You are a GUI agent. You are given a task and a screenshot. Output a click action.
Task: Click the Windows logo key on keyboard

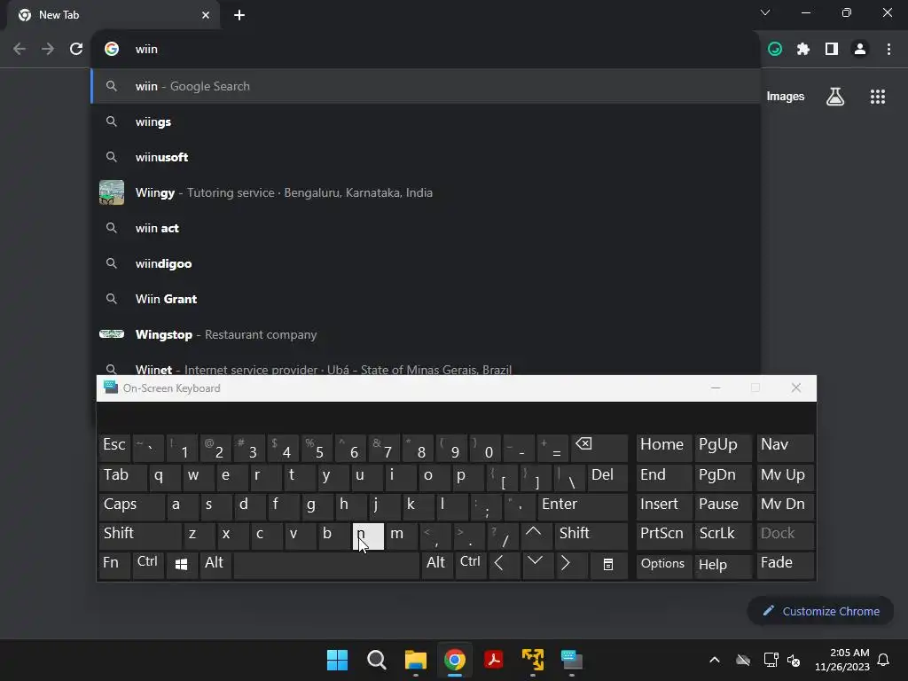point(181,565)
